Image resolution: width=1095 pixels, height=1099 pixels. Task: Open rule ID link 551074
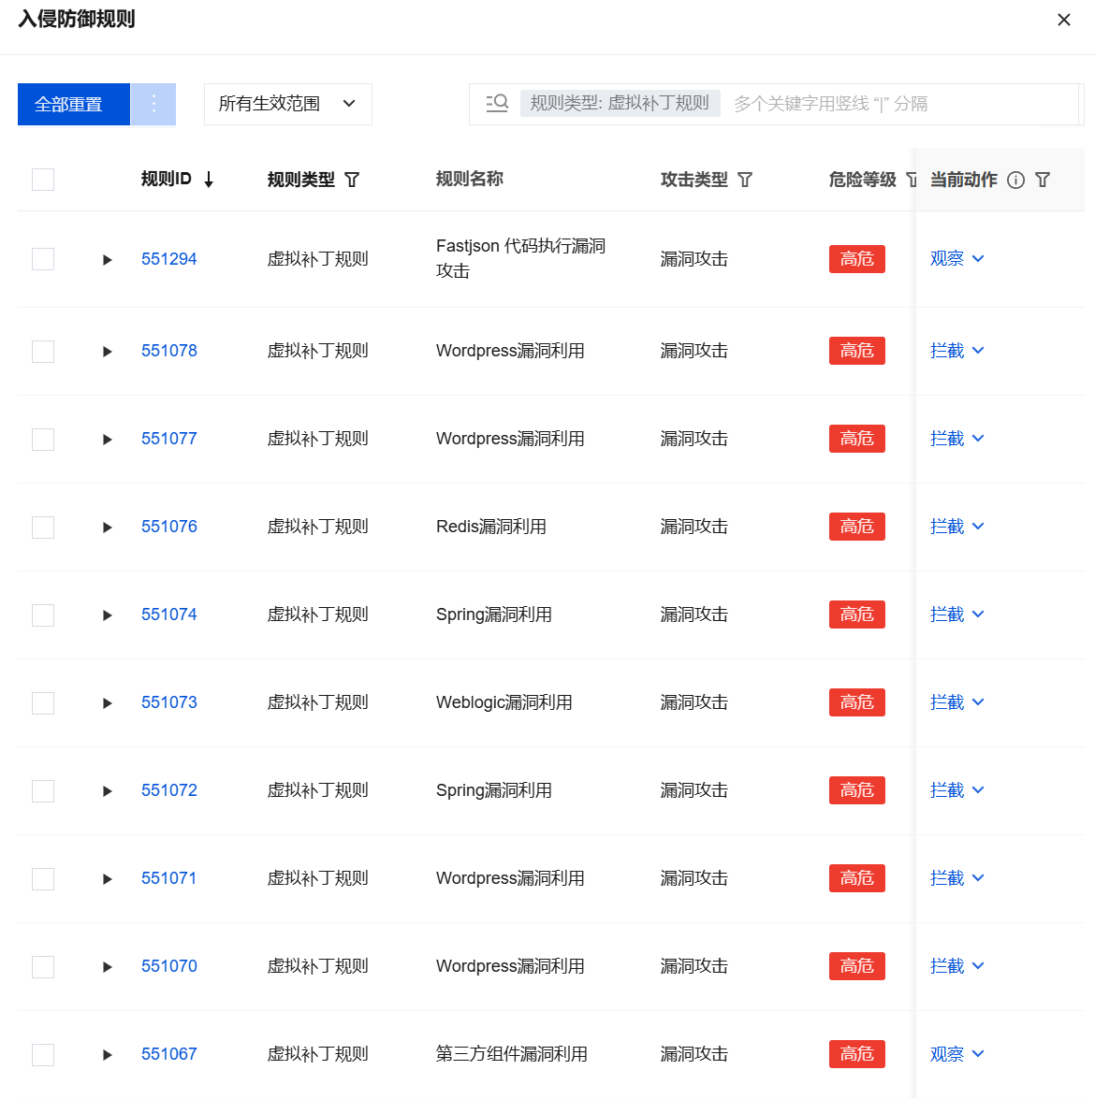click(169, 615)
